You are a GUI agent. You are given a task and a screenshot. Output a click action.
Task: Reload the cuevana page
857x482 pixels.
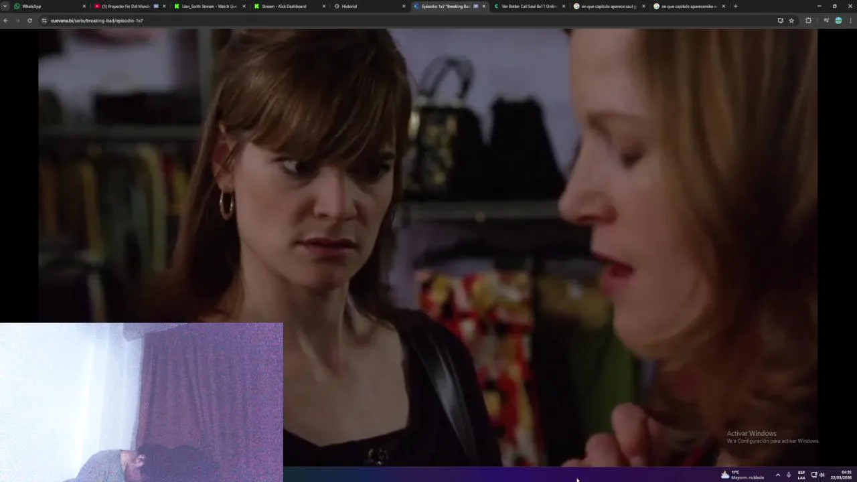tap(29, 21)
